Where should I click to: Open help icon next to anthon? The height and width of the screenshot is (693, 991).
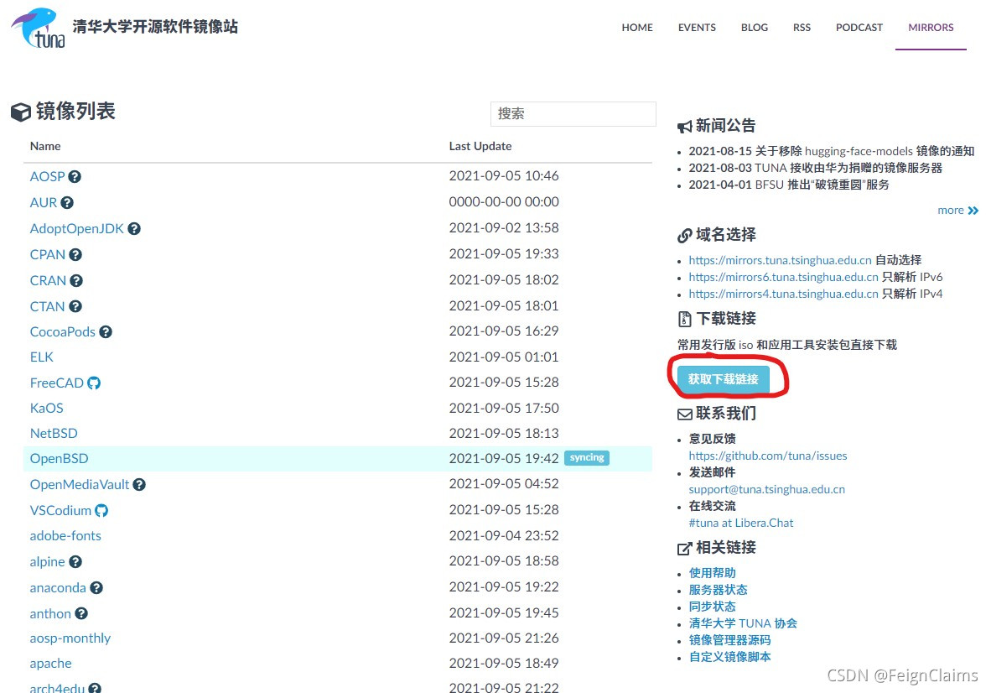[80, 613]
